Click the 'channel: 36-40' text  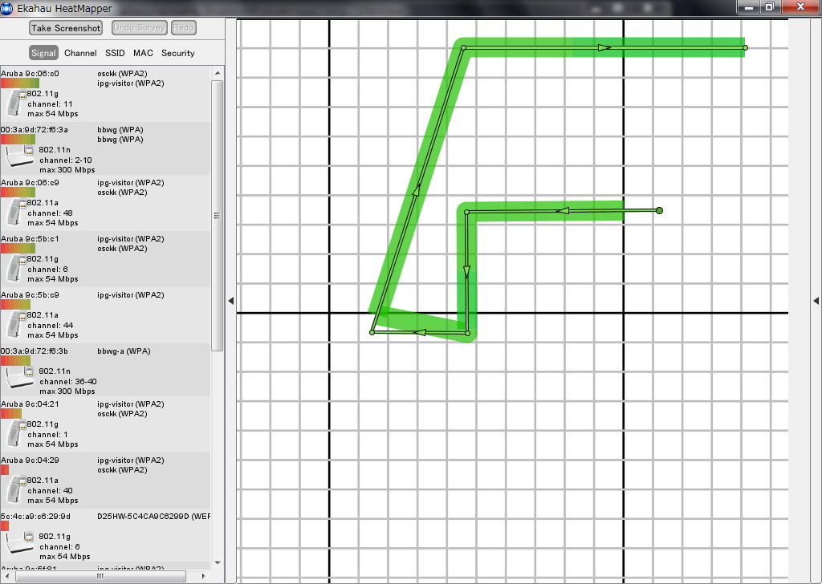[x=68, y=382]
